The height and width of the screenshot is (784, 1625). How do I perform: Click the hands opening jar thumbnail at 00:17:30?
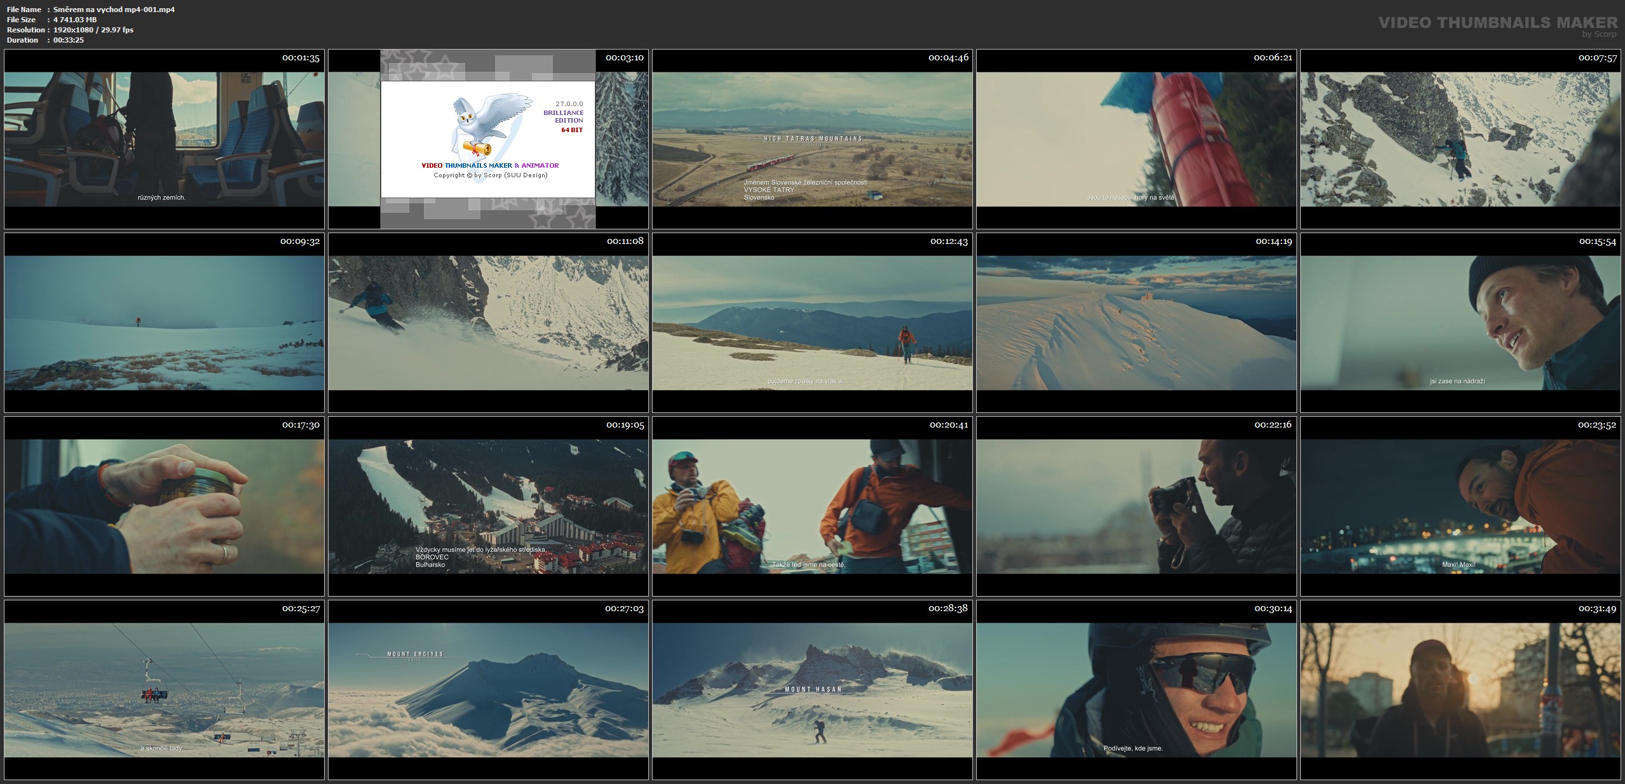tap(164, 506)
